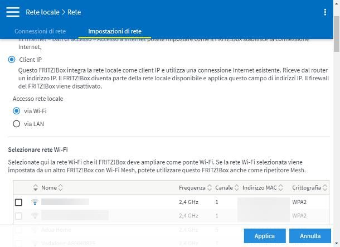The width and height of the screenshot is (340, 247).
Task: Click Wi-Fi signal icon in second row
Action: pos(35,216)
